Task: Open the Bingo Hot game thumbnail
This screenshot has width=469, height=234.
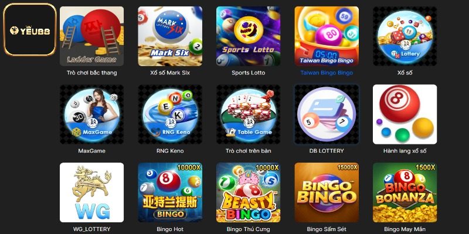Action: [x=170, y=192]
